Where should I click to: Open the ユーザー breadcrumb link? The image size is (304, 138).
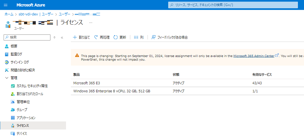pyautogui.click(x=65, y=14)
